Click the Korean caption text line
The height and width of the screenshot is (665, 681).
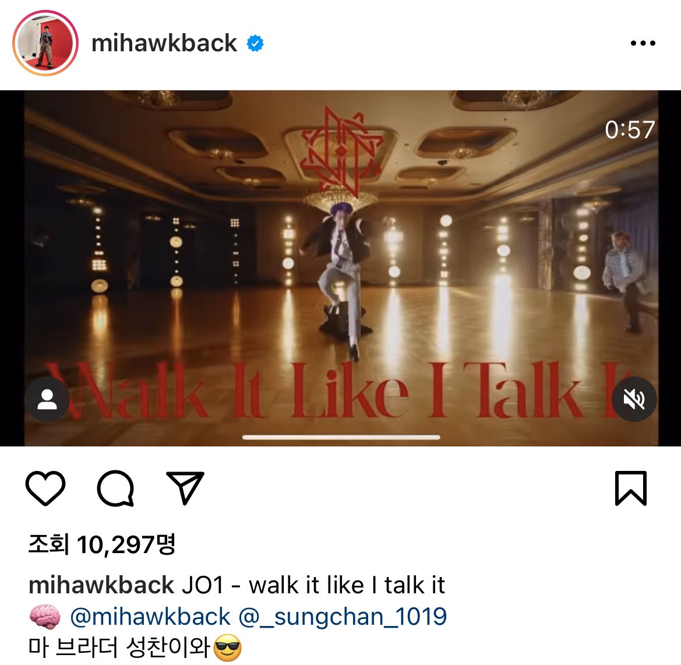click(x=135, y=648)
